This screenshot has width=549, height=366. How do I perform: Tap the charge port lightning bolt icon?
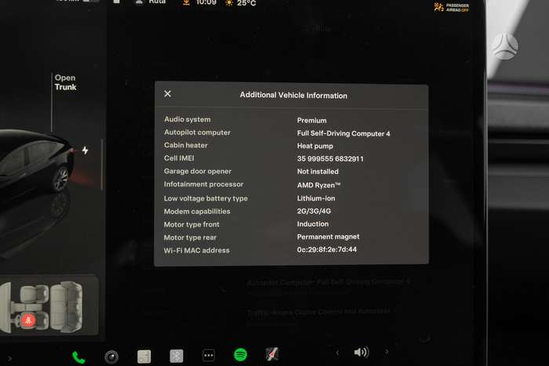click(x=85, y=150)
